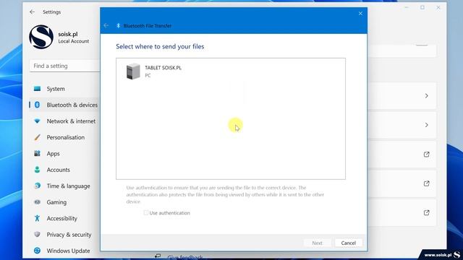Click the Privacy & security shield icon

pyautogui.click(x=37, y=234)
